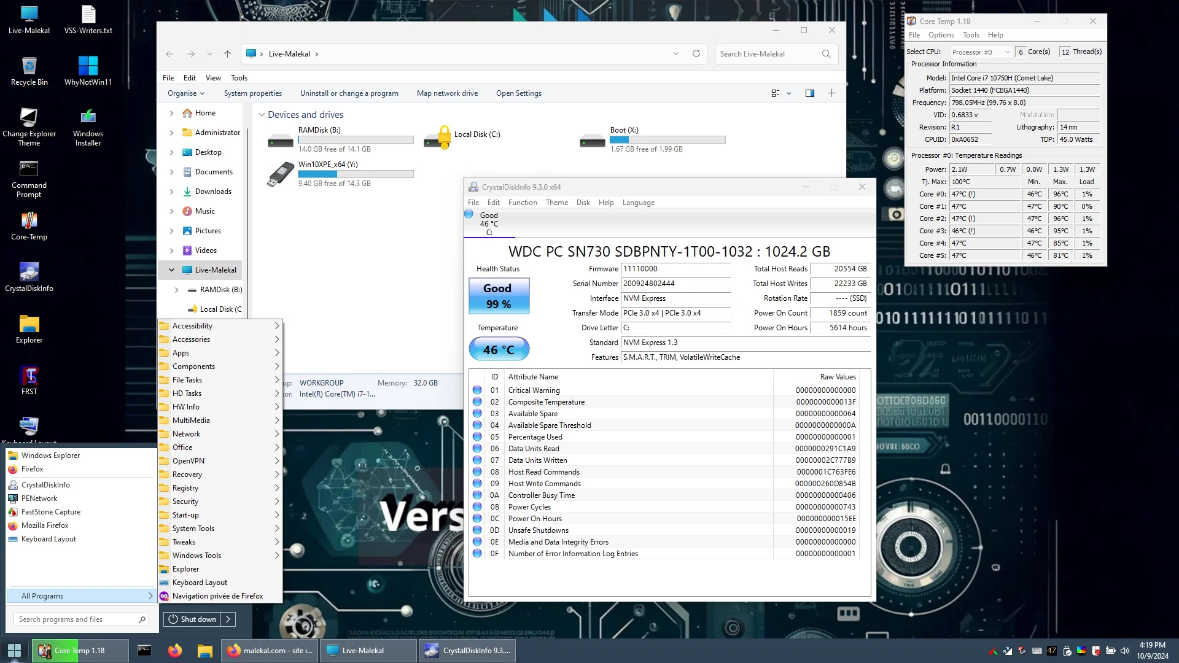Click the Up arrow in Explorer navigation
The height and width of the screenshot is (663, 1179).
click(227, 54)
